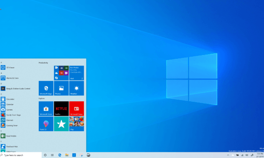Image resolution: width=264 pixels, height=158 pixels.
Task: Click the letter E section header
Action: (1, 131)
